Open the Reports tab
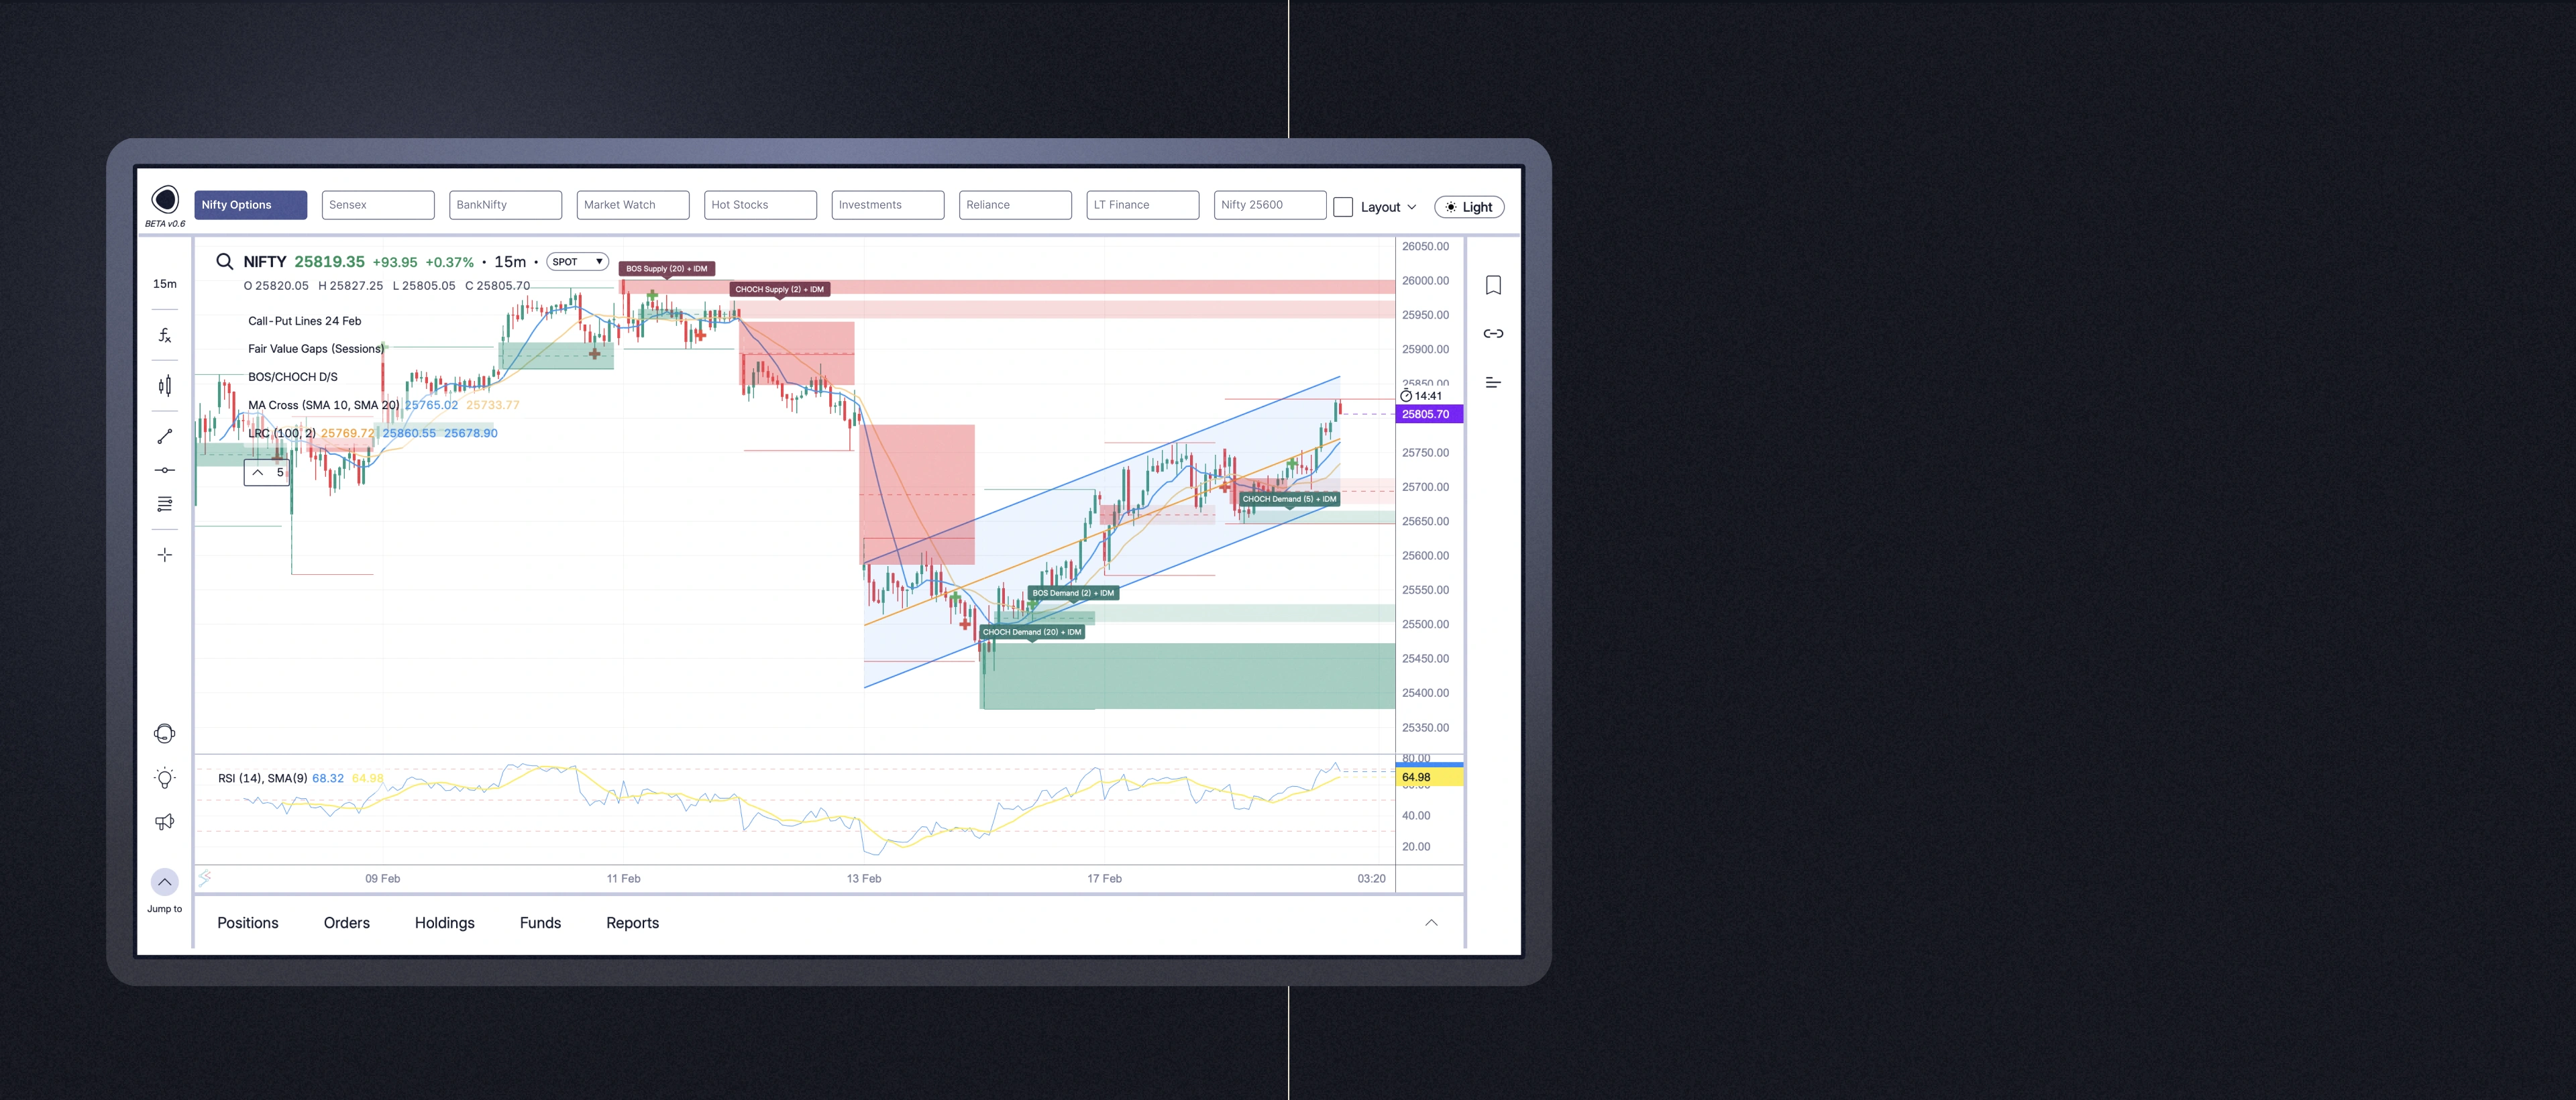This screenshot has height=1100, width=2576. [632, 922]
